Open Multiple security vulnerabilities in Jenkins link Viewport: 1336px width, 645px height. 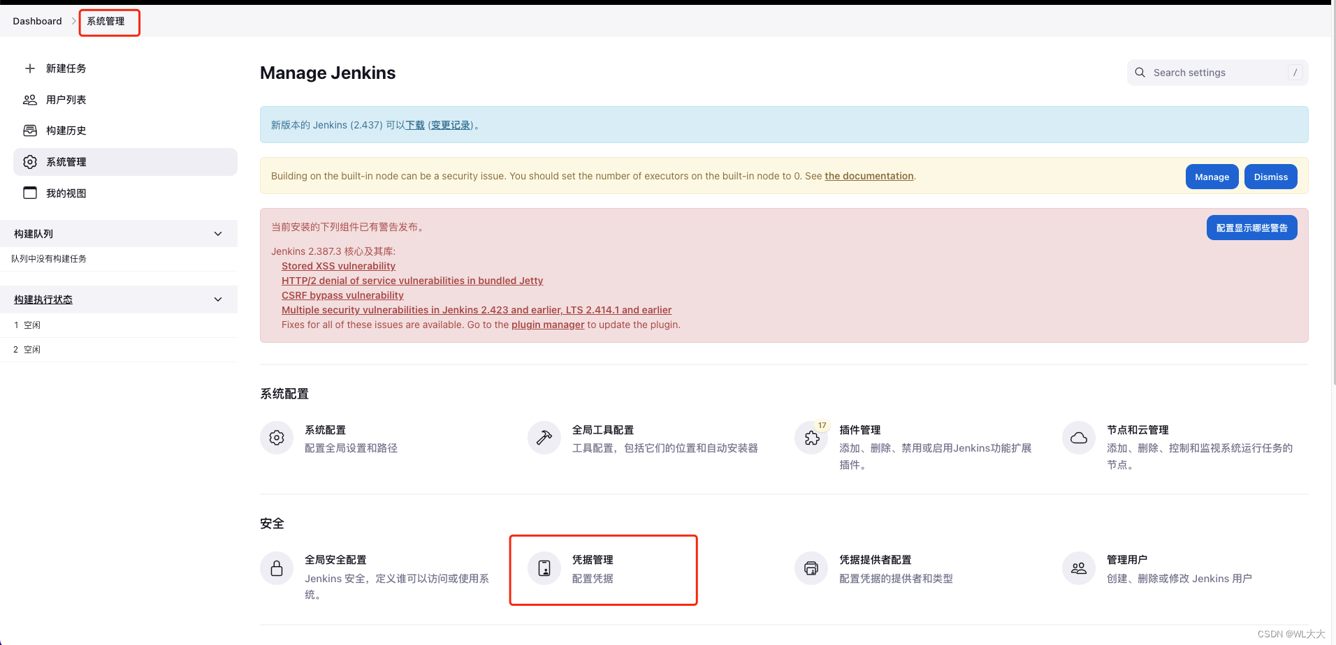[x=477, y=310]
